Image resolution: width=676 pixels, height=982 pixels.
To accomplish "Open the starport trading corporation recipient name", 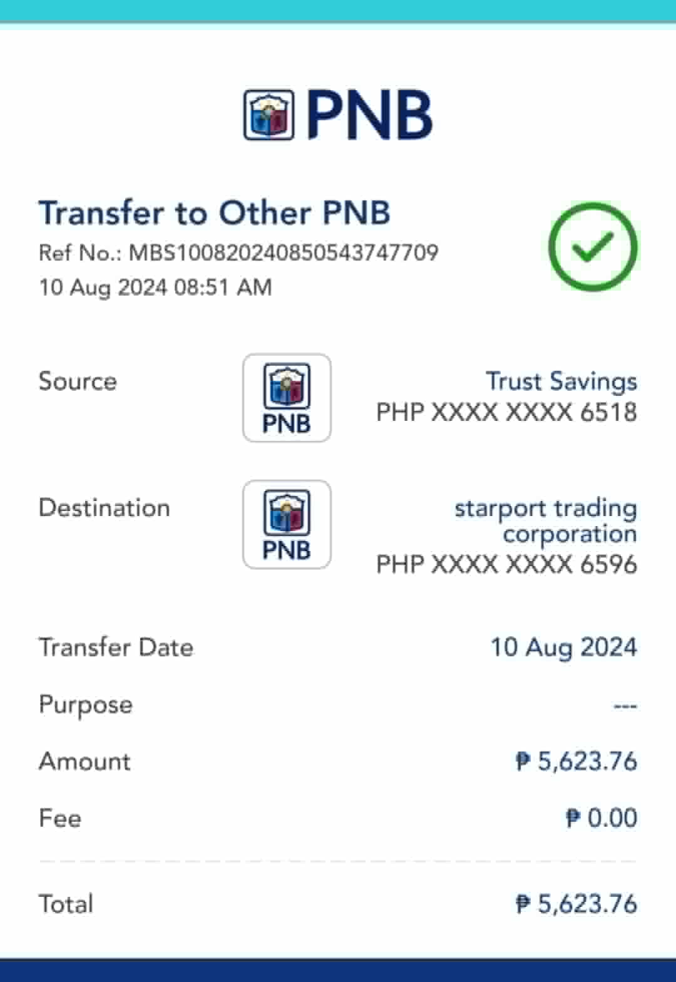I will coord(546,520).
